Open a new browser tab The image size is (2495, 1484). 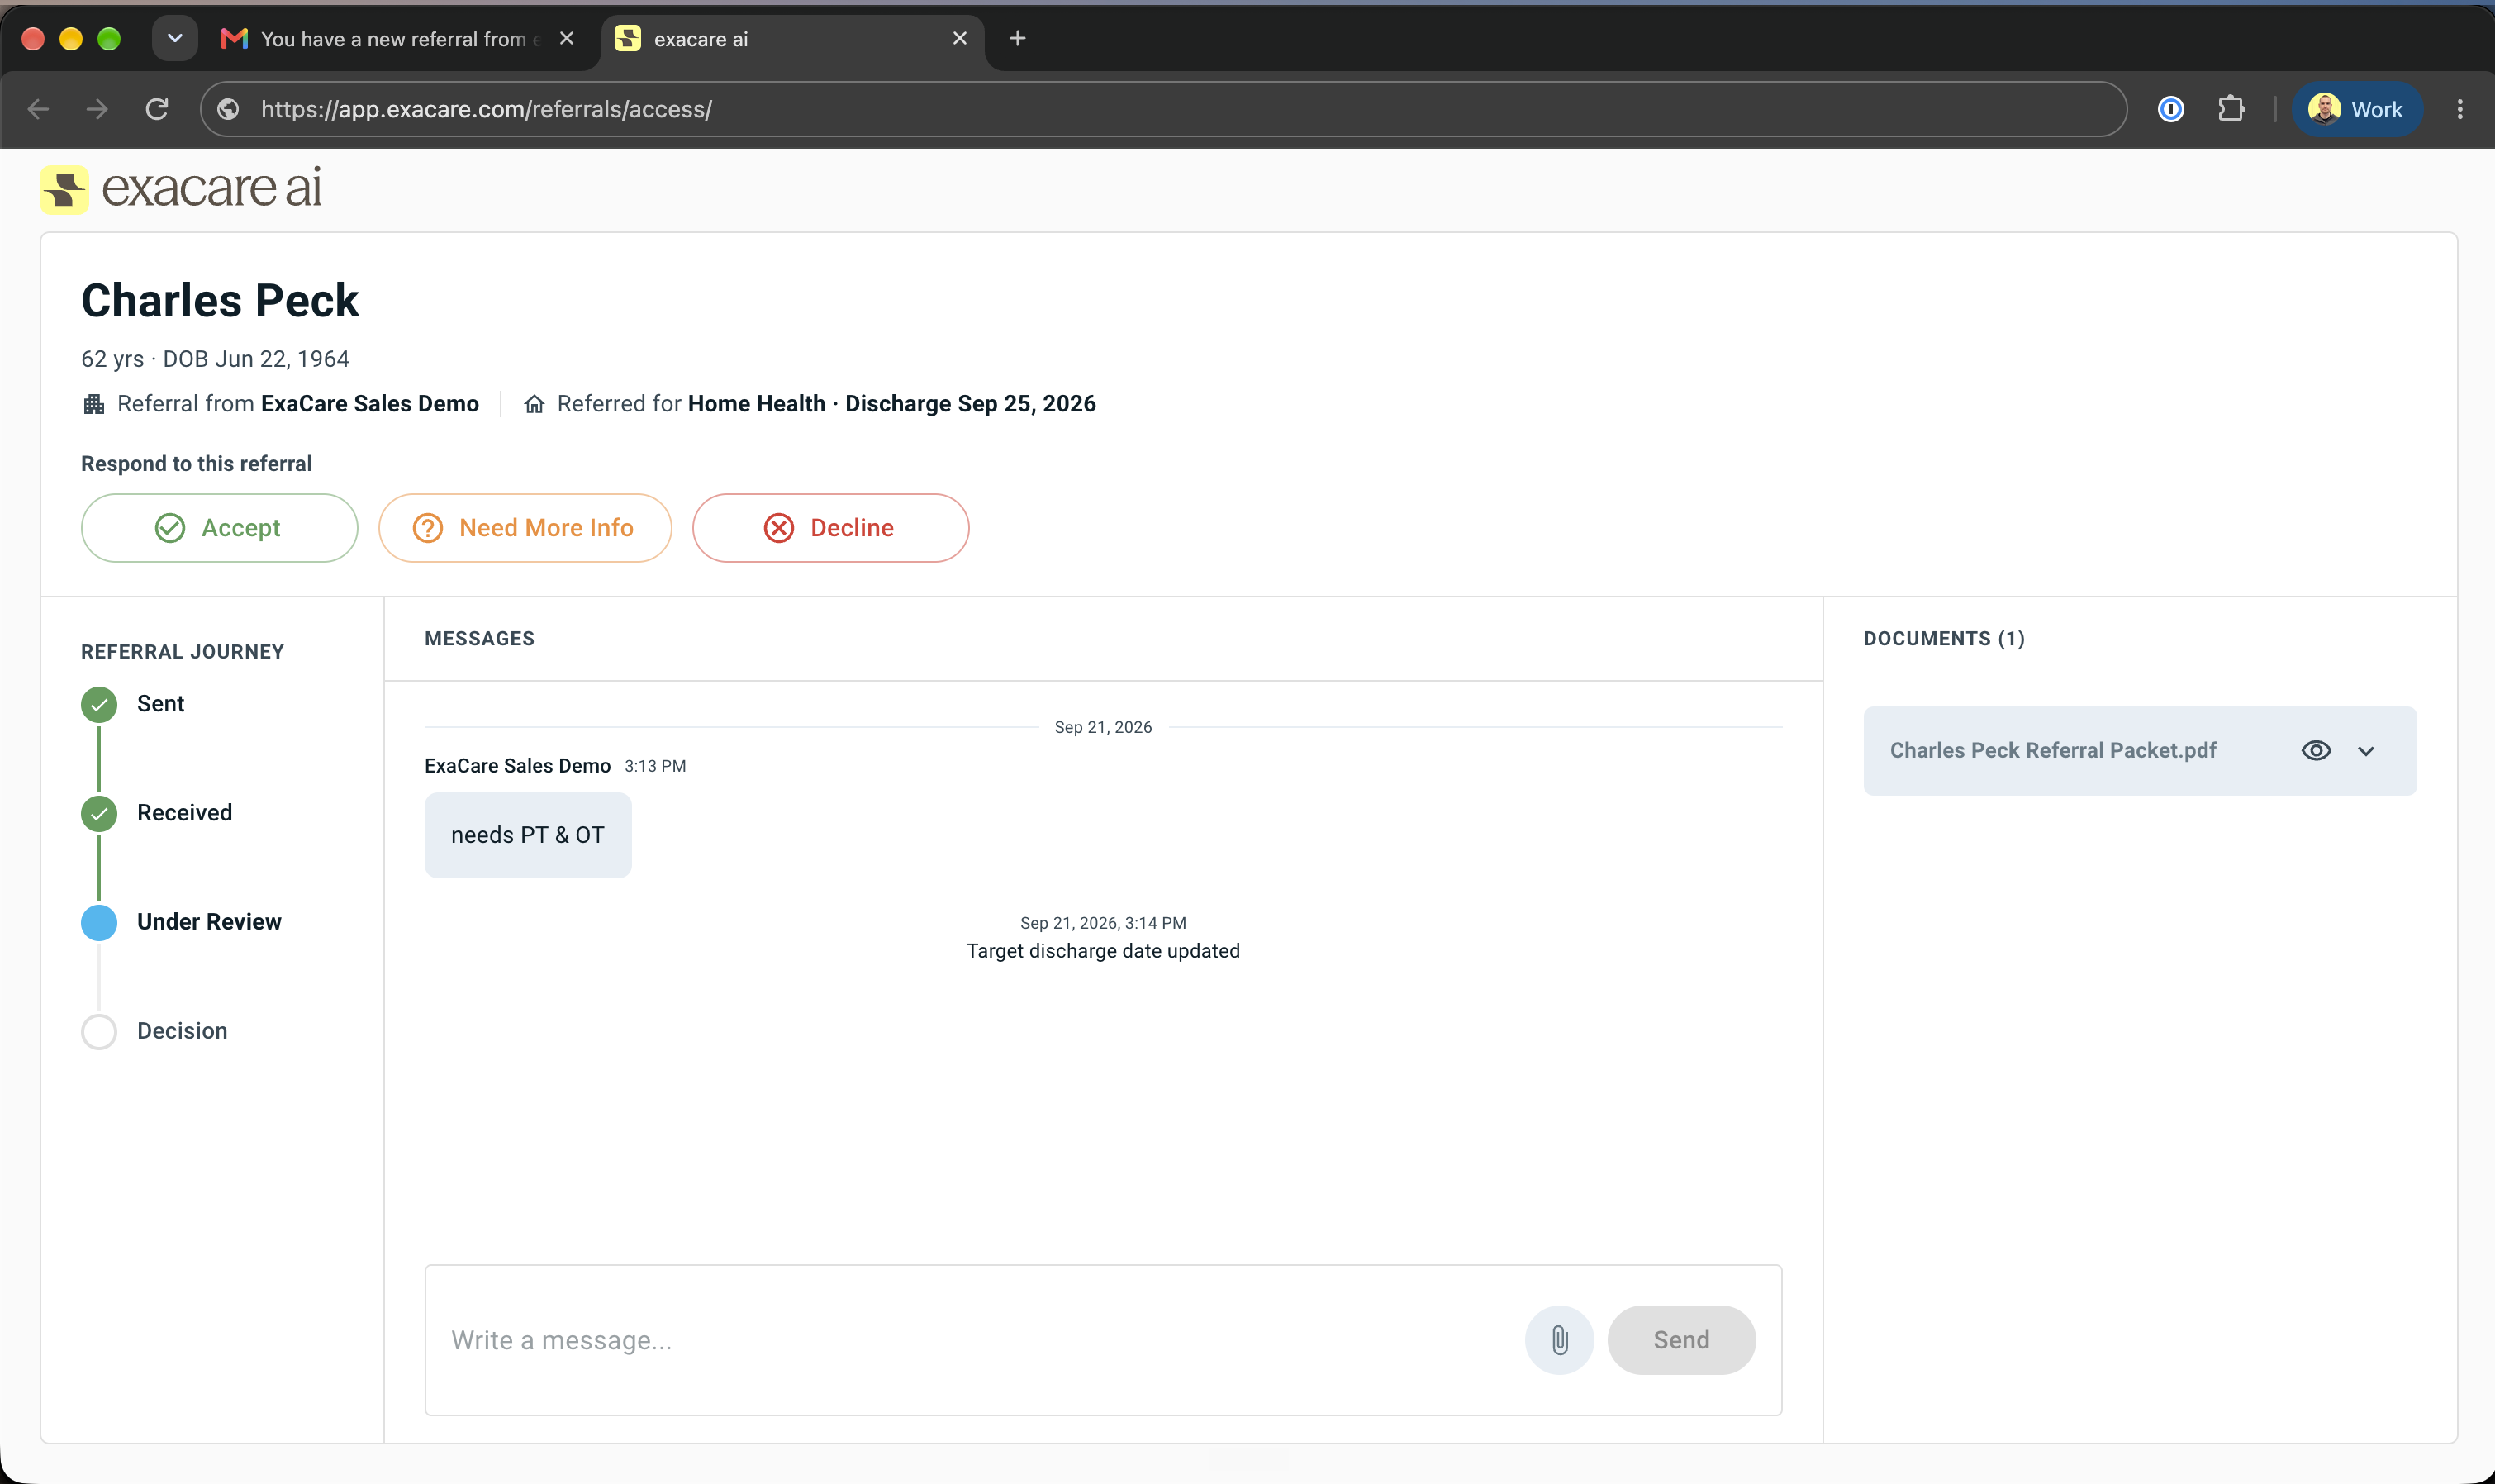point(1018,38)
